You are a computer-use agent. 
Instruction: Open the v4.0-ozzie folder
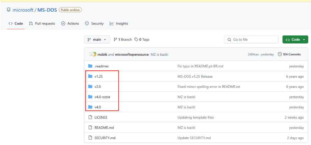pyautogui.click(x=102, y=97)
